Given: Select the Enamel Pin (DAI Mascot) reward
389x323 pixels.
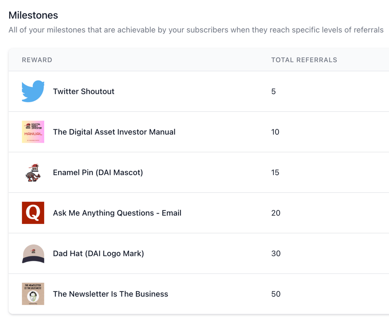Looking at the screenshot, I should tap(98, 173).
